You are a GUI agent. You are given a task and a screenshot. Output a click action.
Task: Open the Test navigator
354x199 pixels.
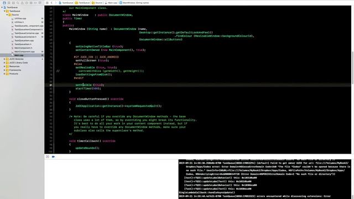click(27, 3)
